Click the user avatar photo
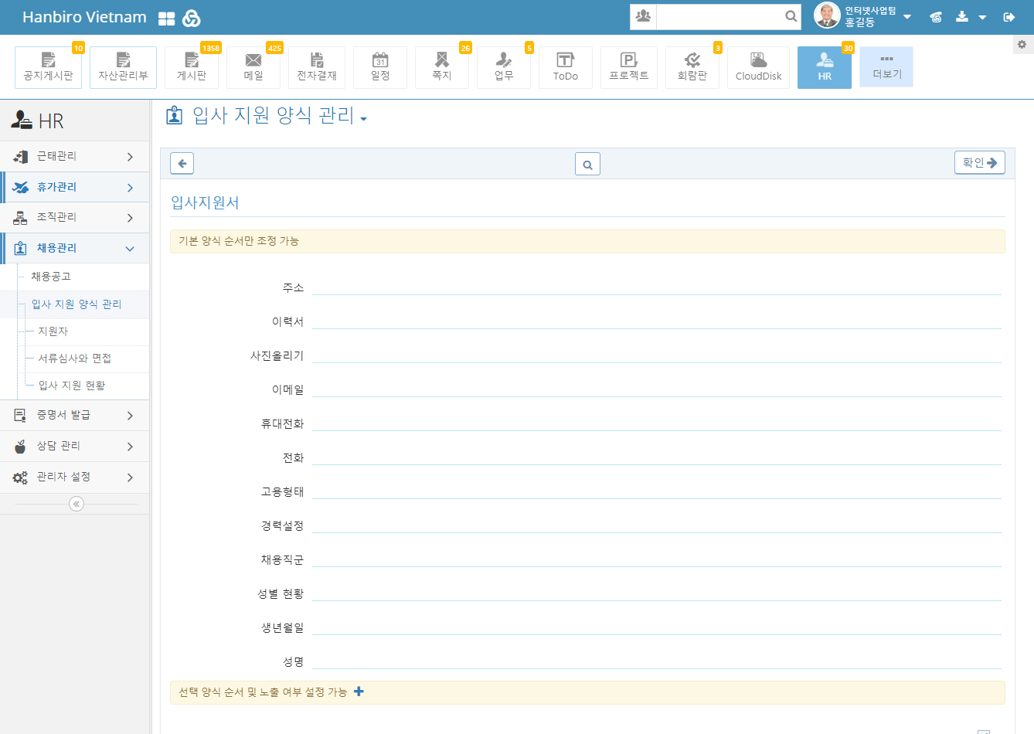The width and height of the screenshot is (1034, 734). pyautogui.click(x=827, y=15)
